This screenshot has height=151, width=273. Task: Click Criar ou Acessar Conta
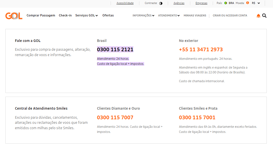point(230,16)
